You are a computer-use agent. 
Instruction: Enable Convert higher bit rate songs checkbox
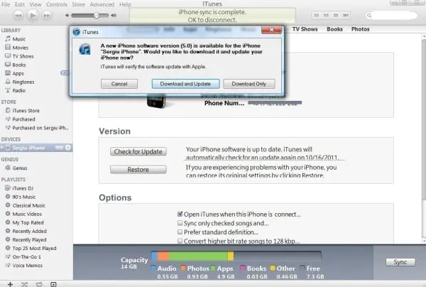pos(180,241)
